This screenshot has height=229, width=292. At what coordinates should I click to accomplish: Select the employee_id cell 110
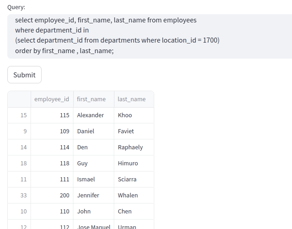coord(52,211)
